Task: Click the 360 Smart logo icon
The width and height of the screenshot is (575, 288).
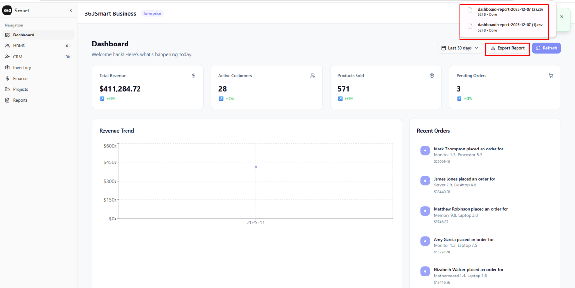Action: point(7,10)
